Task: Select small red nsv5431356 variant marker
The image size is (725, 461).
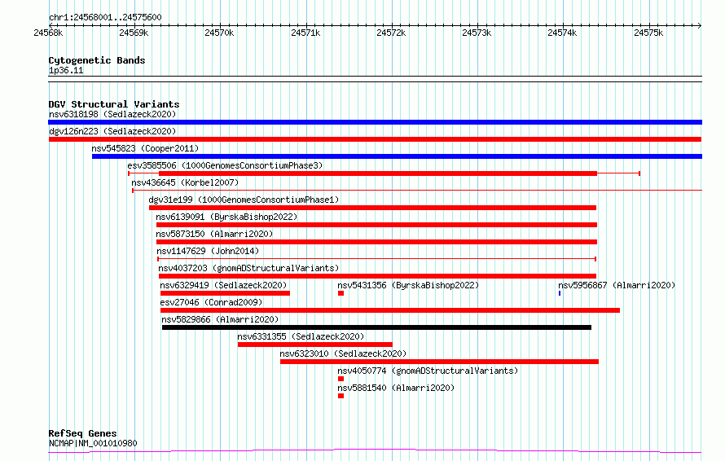Action: coord(341,293)
